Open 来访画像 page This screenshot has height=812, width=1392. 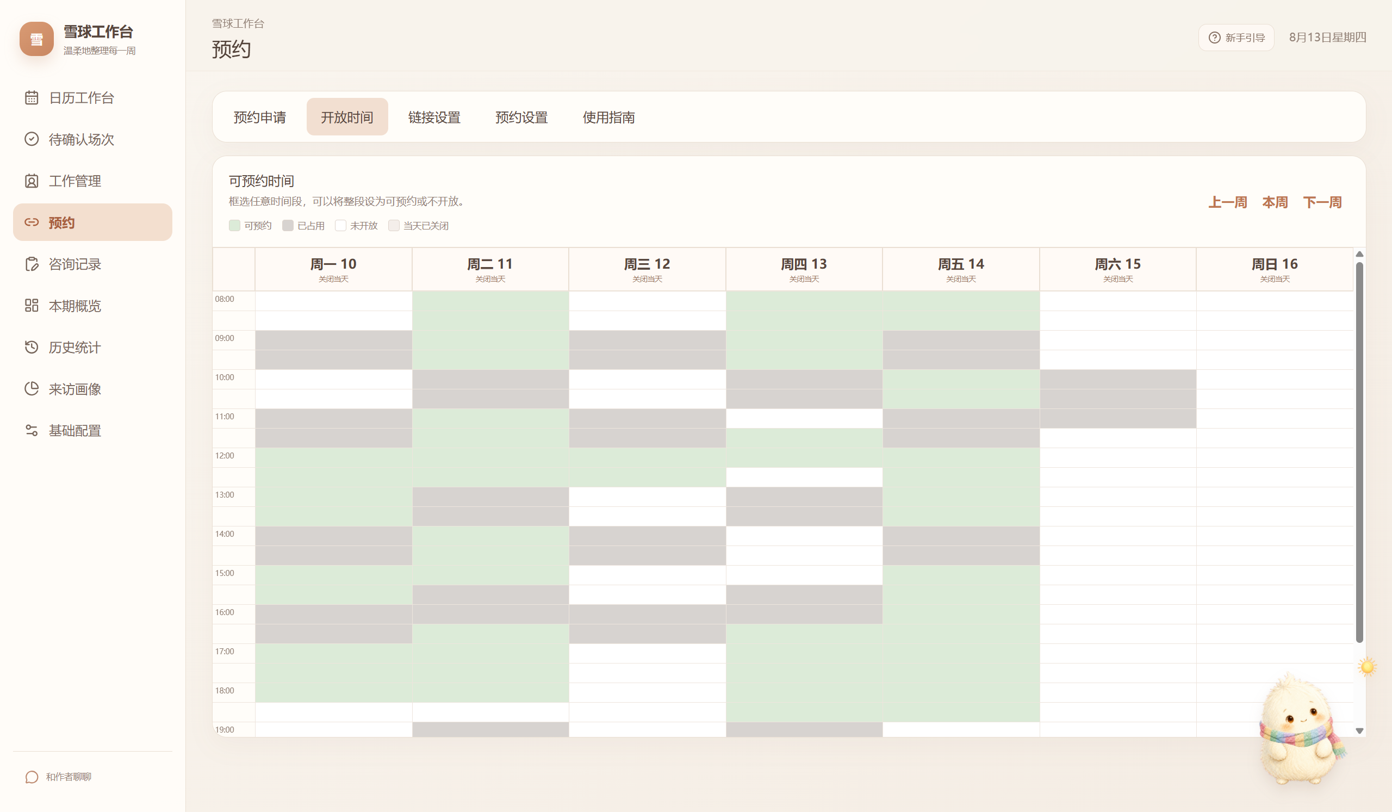click(93, 389)
